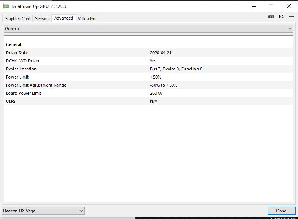Click the Bus 3, Device 0, Function 0 value
Screen dimensions: 298x219
[176, 69]
